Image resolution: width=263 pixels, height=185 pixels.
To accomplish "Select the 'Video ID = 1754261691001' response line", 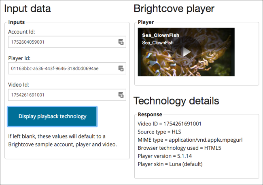I will pos(170,124).
